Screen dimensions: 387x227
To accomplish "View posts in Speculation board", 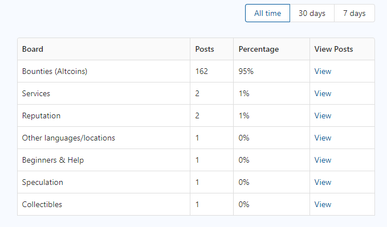I will [x=323, y=182].
